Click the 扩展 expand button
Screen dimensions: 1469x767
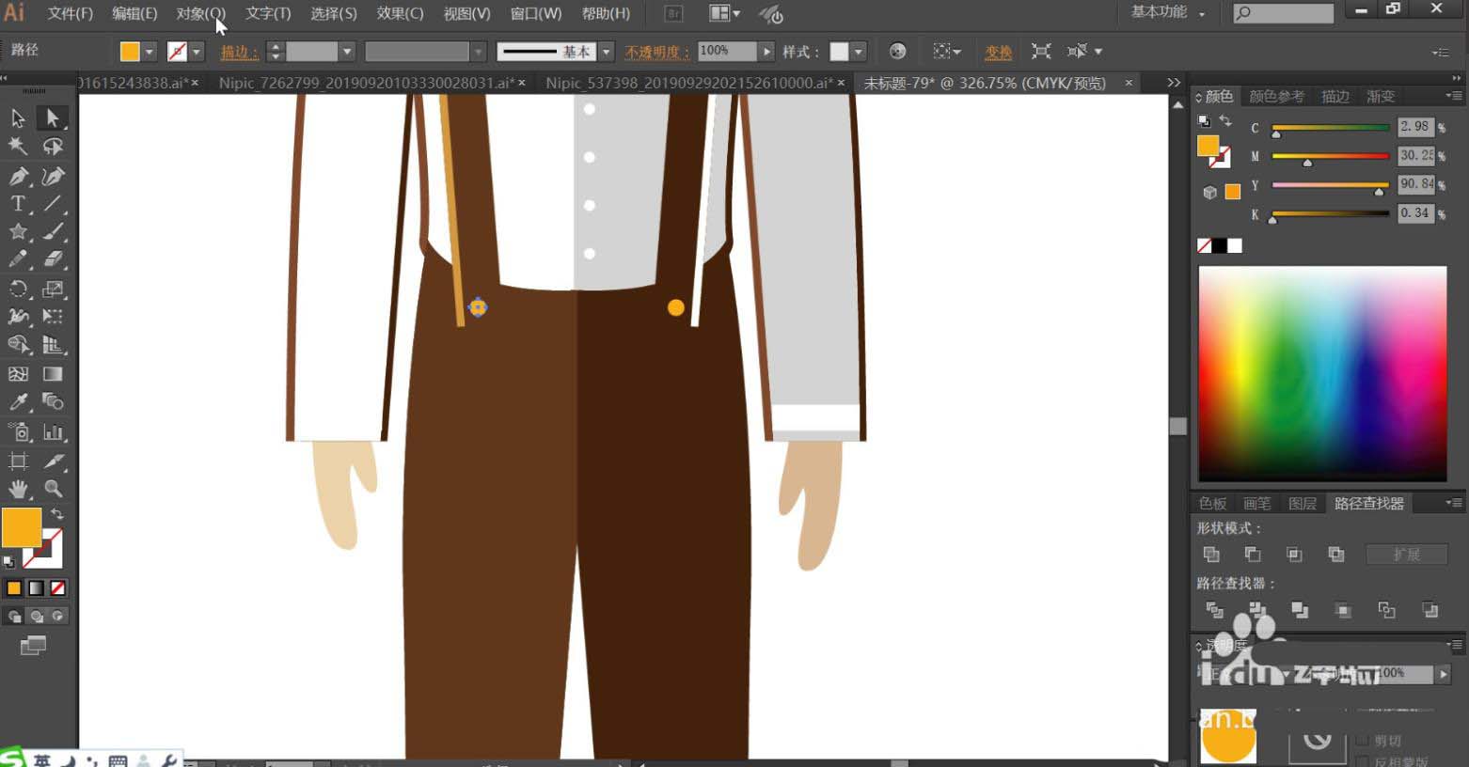(1406, 555)
